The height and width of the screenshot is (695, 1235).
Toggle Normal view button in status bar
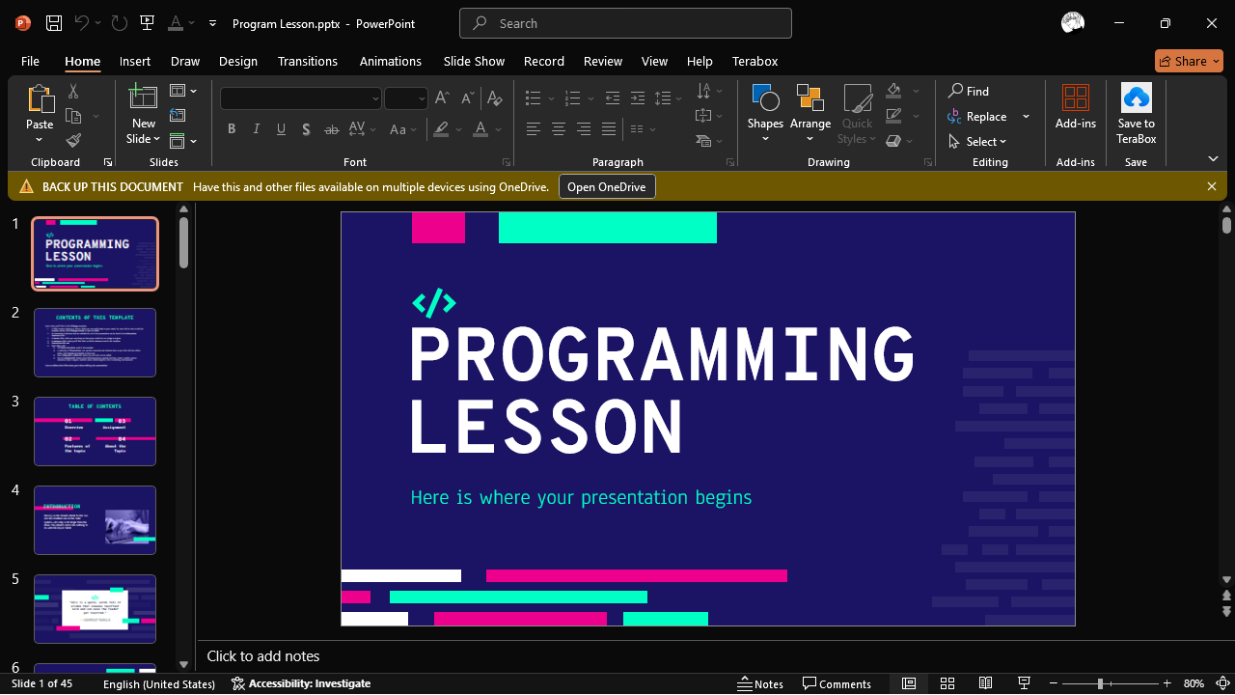click(x=909, y=683)
